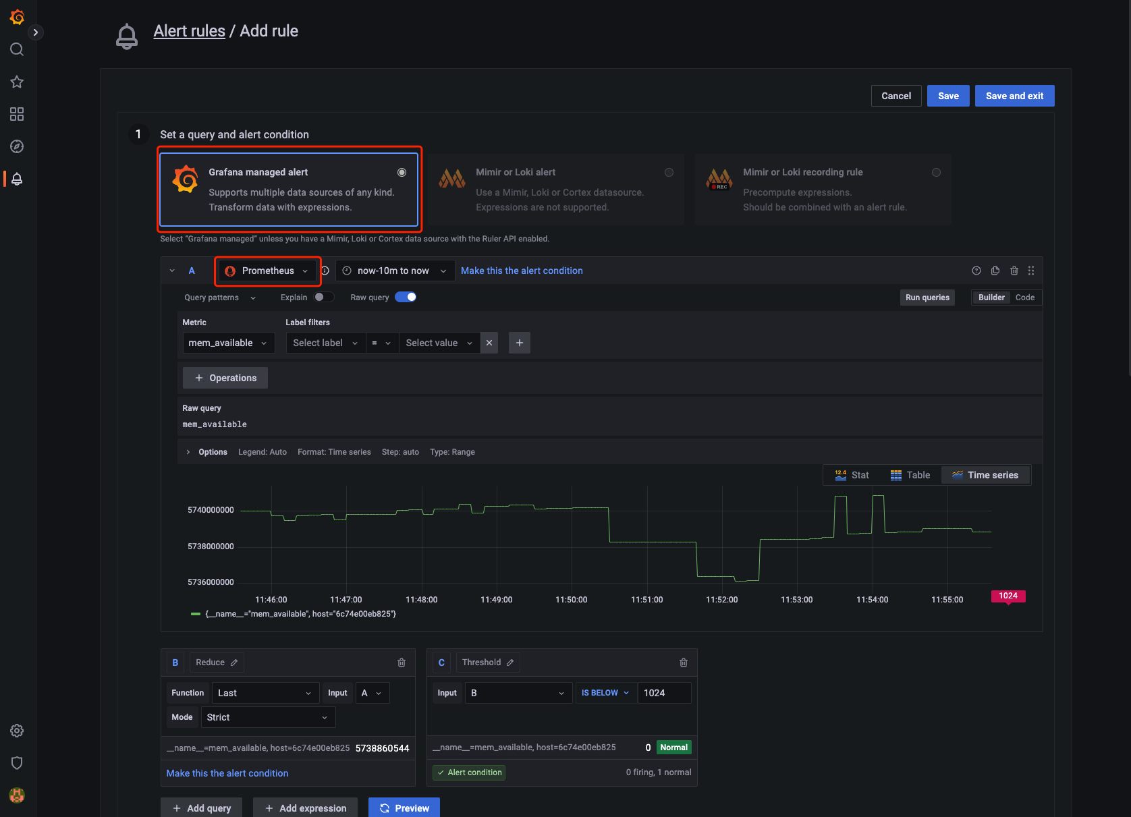Duplicate query A
Viewport: 1131px width, 817px height.
coord(995,271)
